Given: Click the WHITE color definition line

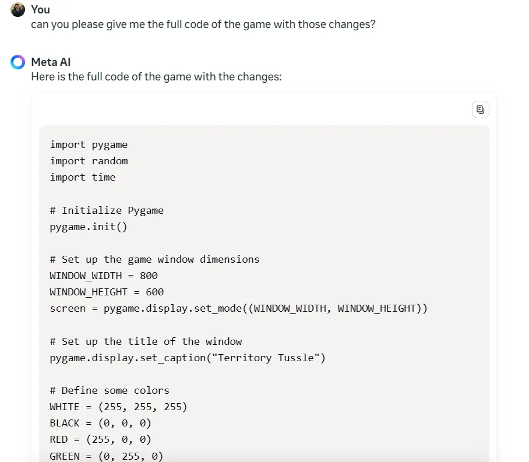Looking at the screenshot, I should pos(118,407).
